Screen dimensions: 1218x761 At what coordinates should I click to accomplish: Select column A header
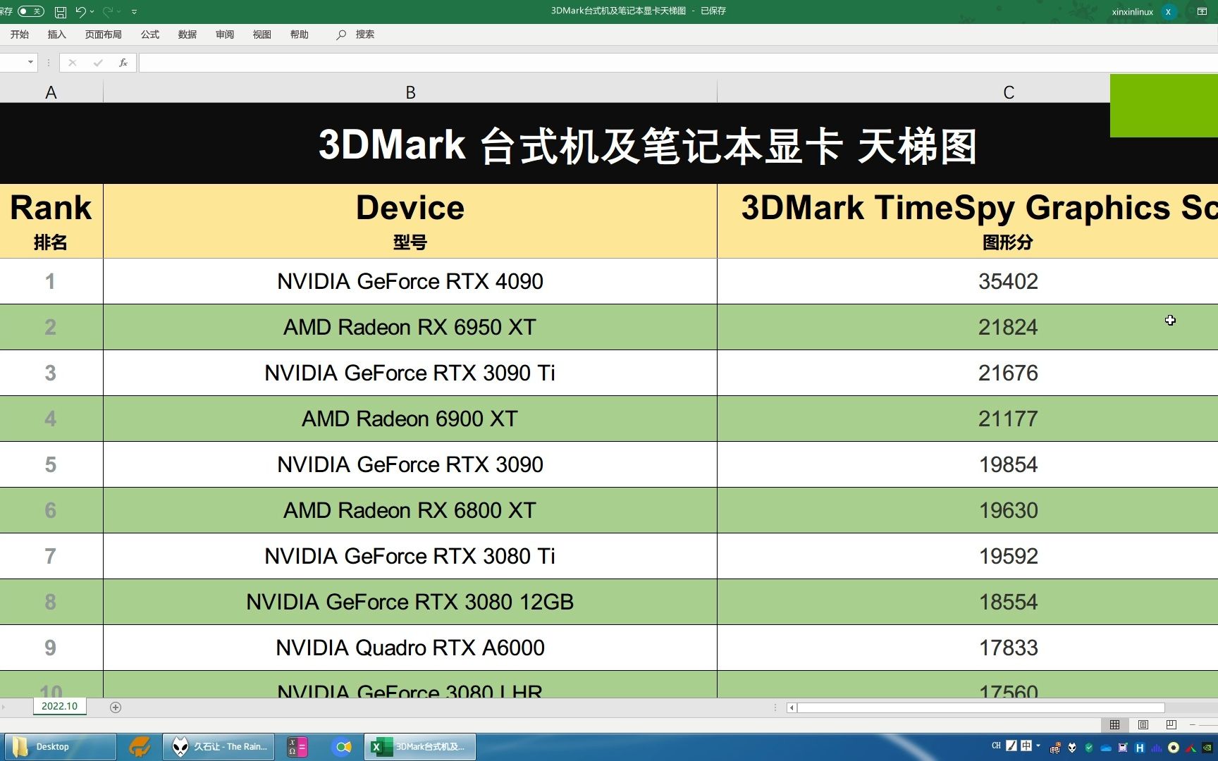pyautogui.click(x=51, y=92)
